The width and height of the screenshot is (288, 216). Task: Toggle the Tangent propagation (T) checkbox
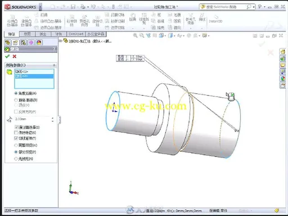pyautogui.click(x=16, y=138)
